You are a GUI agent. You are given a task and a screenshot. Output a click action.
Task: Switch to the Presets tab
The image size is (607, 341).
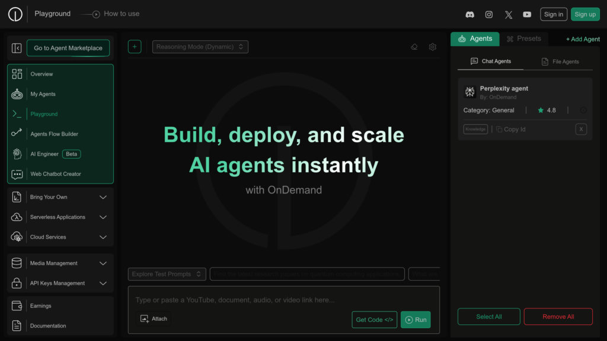coord(524,39)
